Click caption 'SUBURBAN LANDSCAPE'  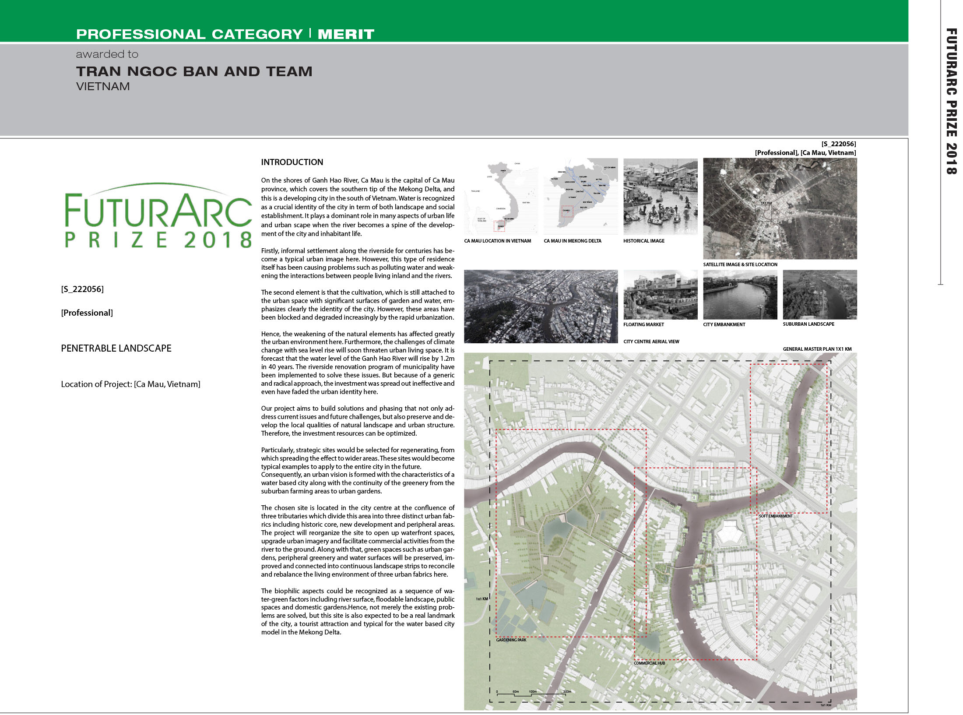(808, 324)
